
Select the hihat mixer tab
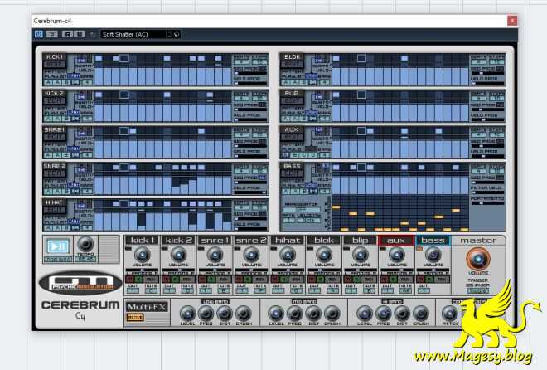287,240
